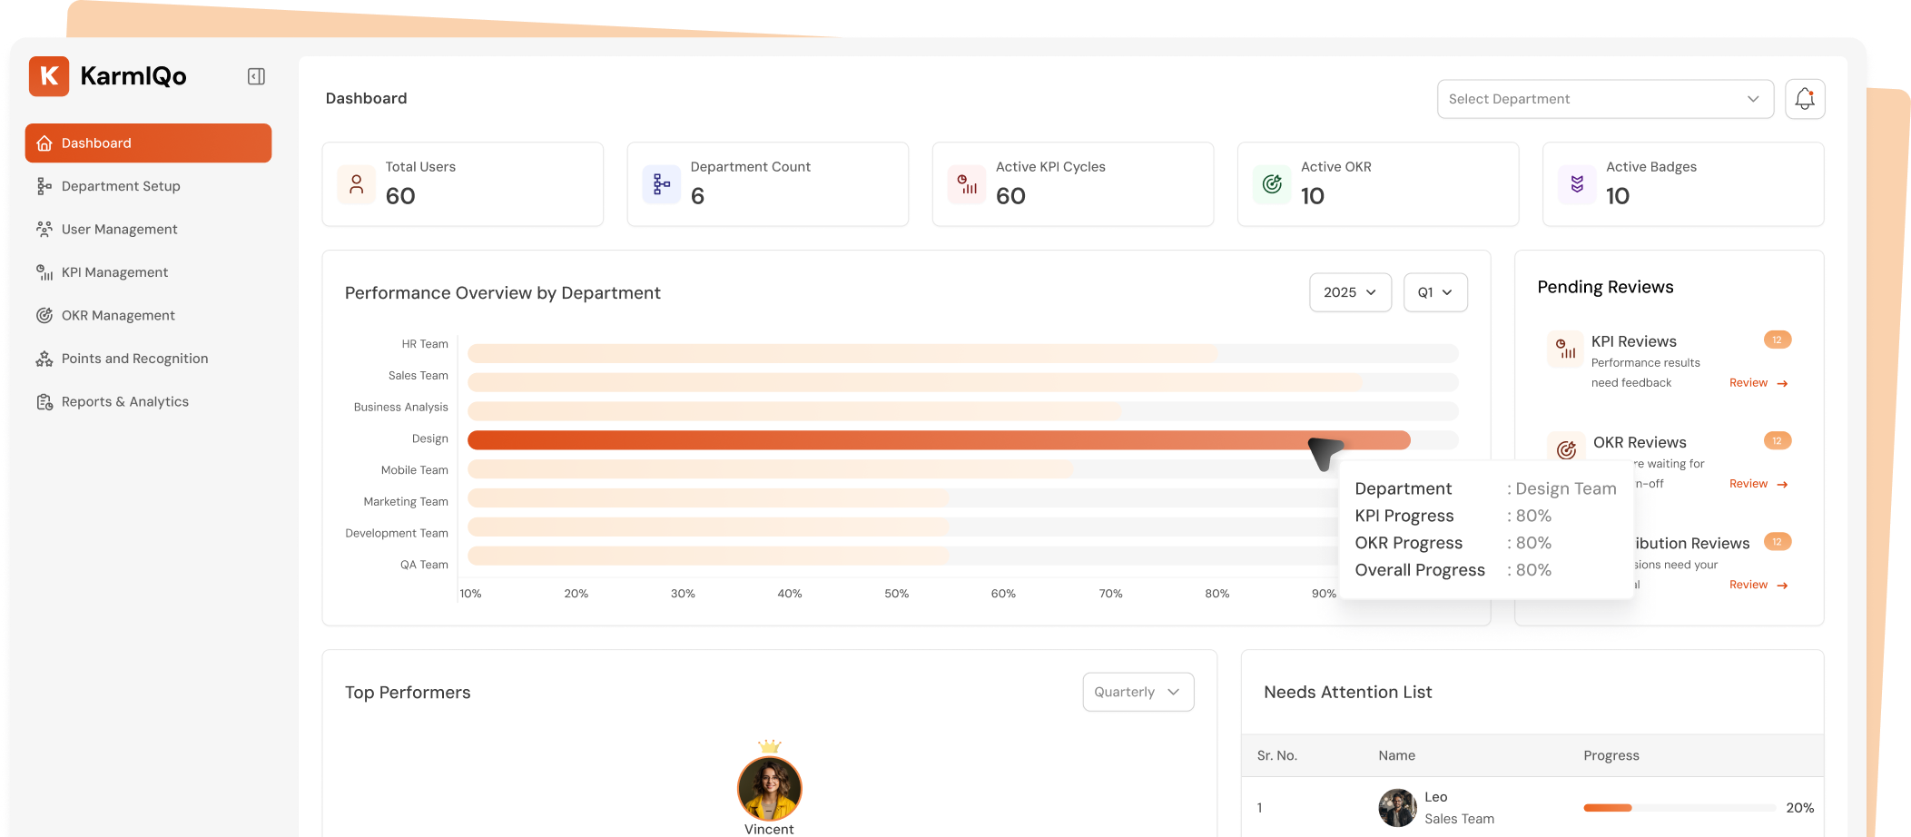Click 'Design Team' value in the tooltip
This screenshot has height=837, width=1911.
[x=1566, y=488]
